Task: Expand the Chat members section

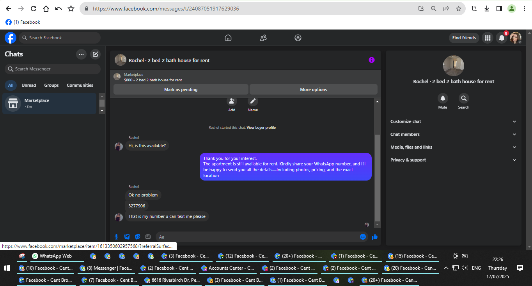Action: pyautogui.click(x=454, y=134)
